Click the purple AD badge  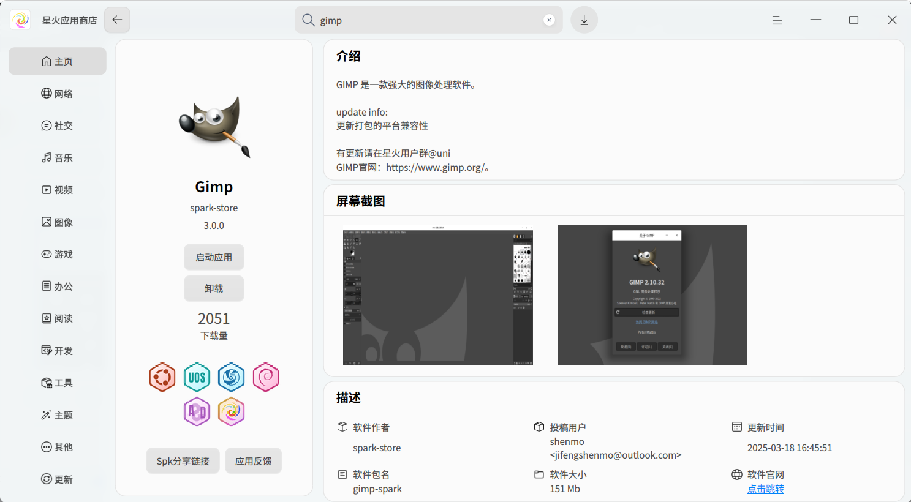coord(197,412)
